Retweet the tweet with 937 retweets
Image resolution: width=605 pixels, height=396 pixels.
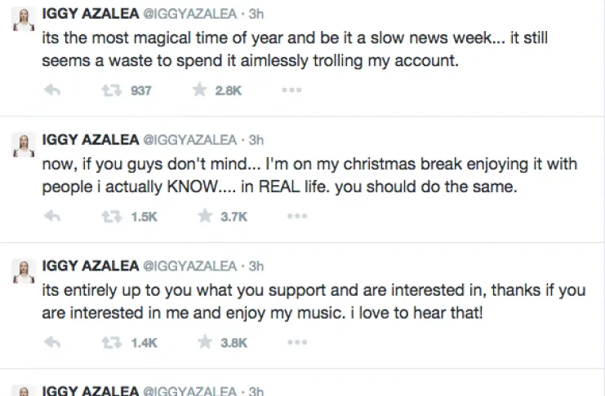[108, 90]
